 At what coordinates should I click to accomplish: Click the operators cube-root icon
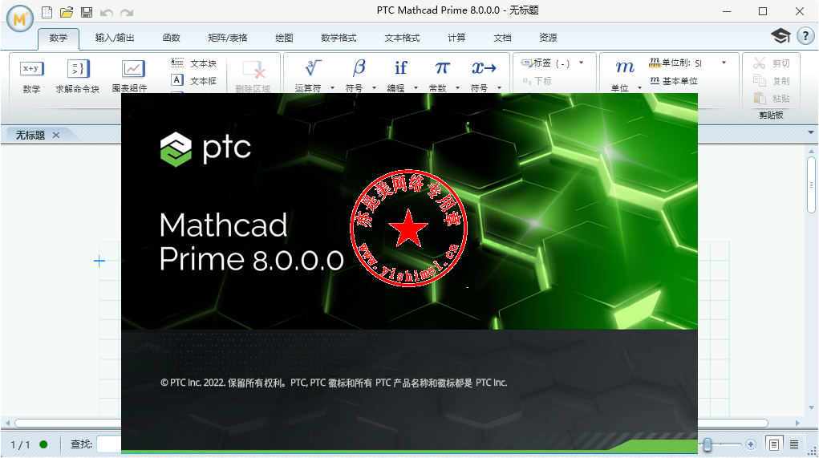(312, 68)
